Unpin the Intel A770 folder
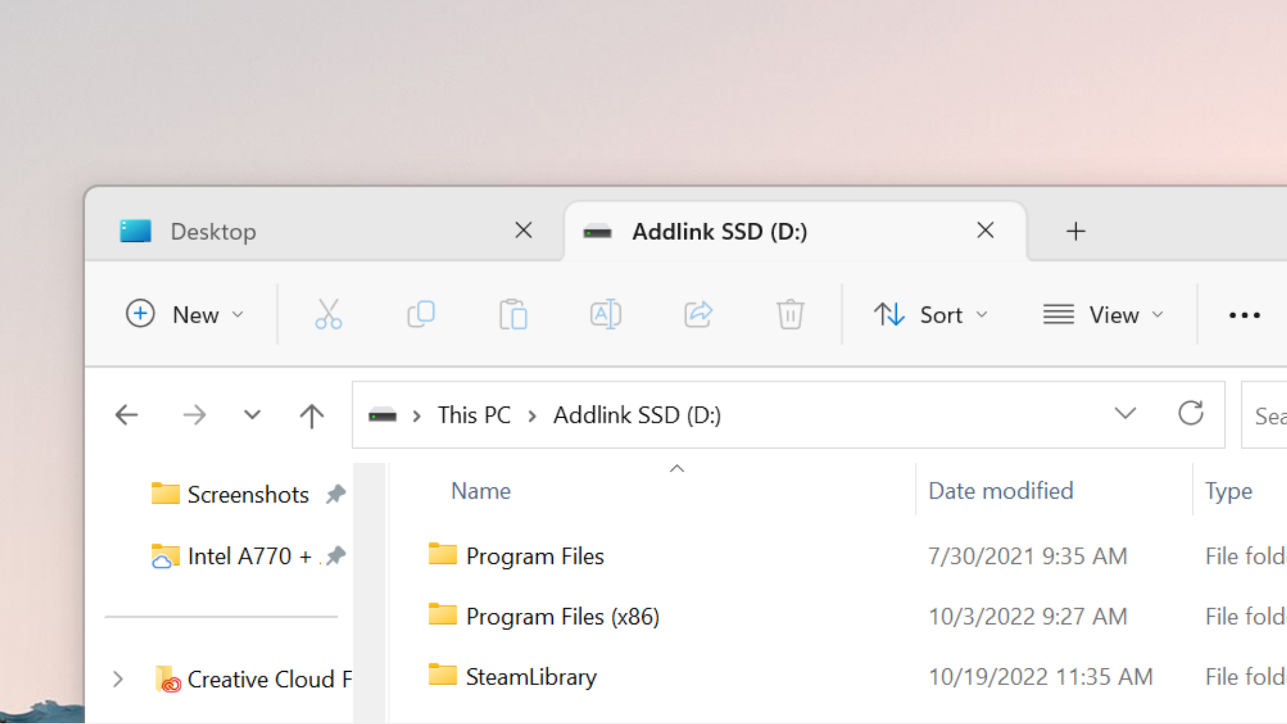Viewport: 1287px width, 724px height. point(336,555)
